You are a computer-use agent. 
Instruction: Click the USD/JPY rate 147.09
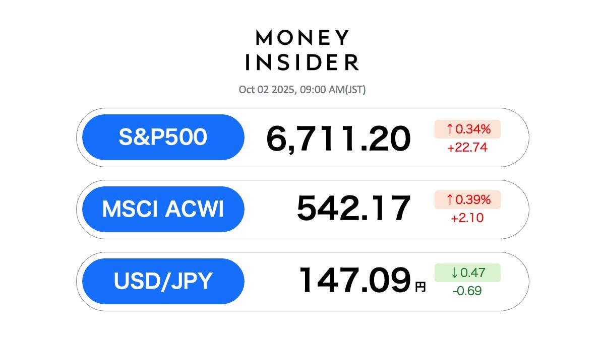coord(354,281)
